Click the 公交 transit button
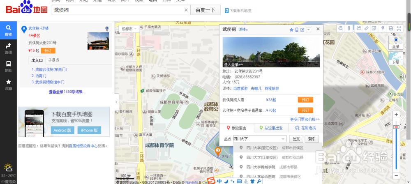 296,139
